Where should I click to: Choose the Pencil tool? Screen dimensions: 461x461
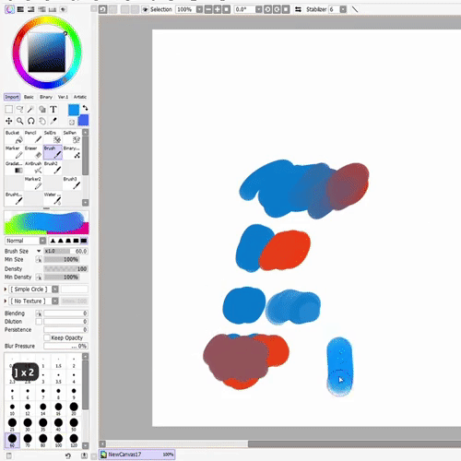tap(33, 136)
